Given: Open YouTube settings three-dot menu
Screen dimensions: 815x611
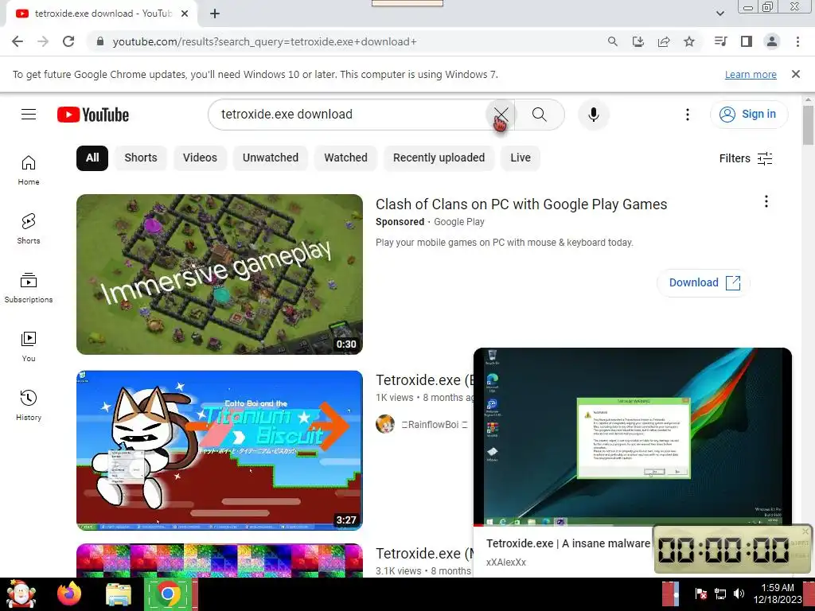Looking at the screenshot, I should [687, 115].
